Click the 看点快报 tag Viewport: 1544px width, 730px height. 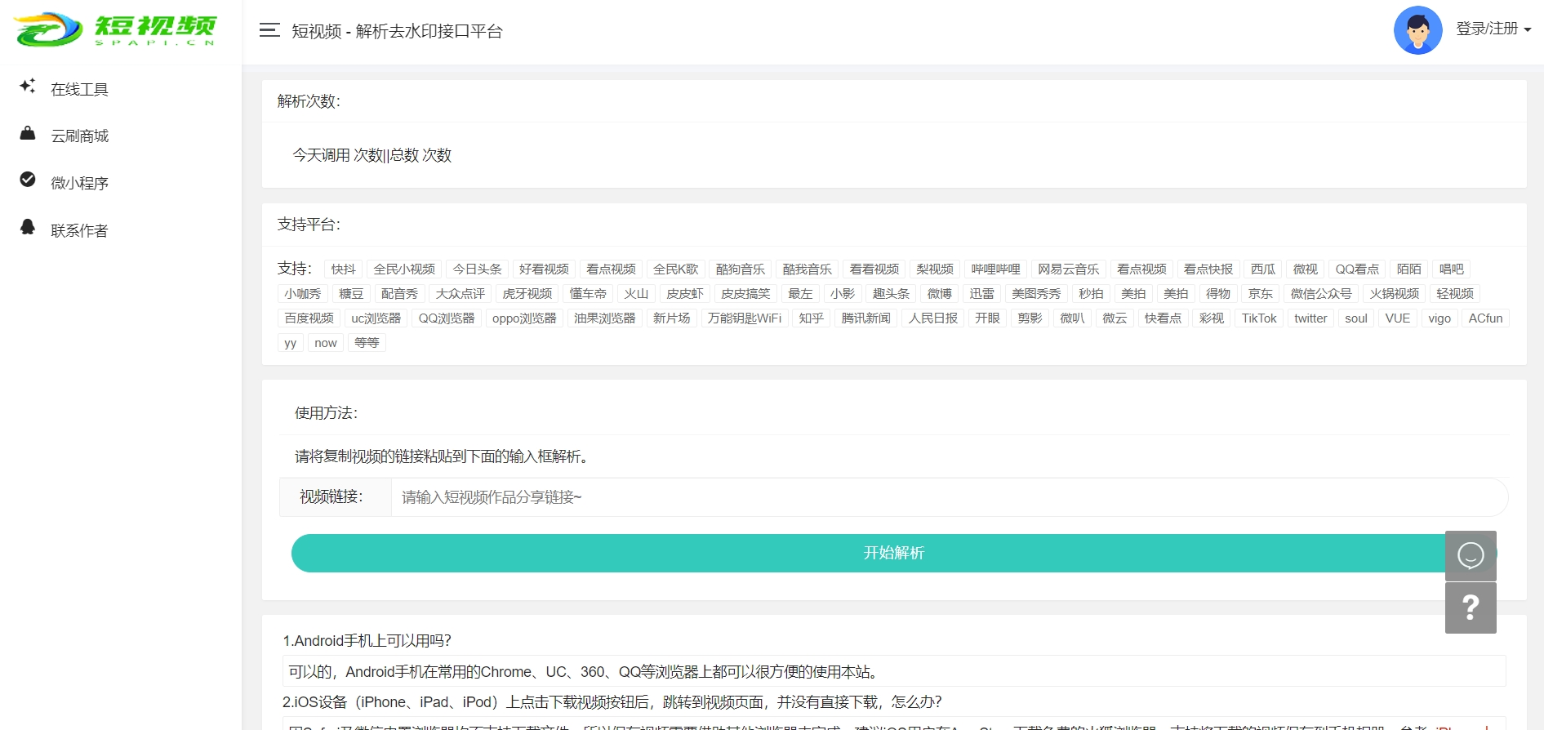pyautogui.click(x=1208, y=269)
